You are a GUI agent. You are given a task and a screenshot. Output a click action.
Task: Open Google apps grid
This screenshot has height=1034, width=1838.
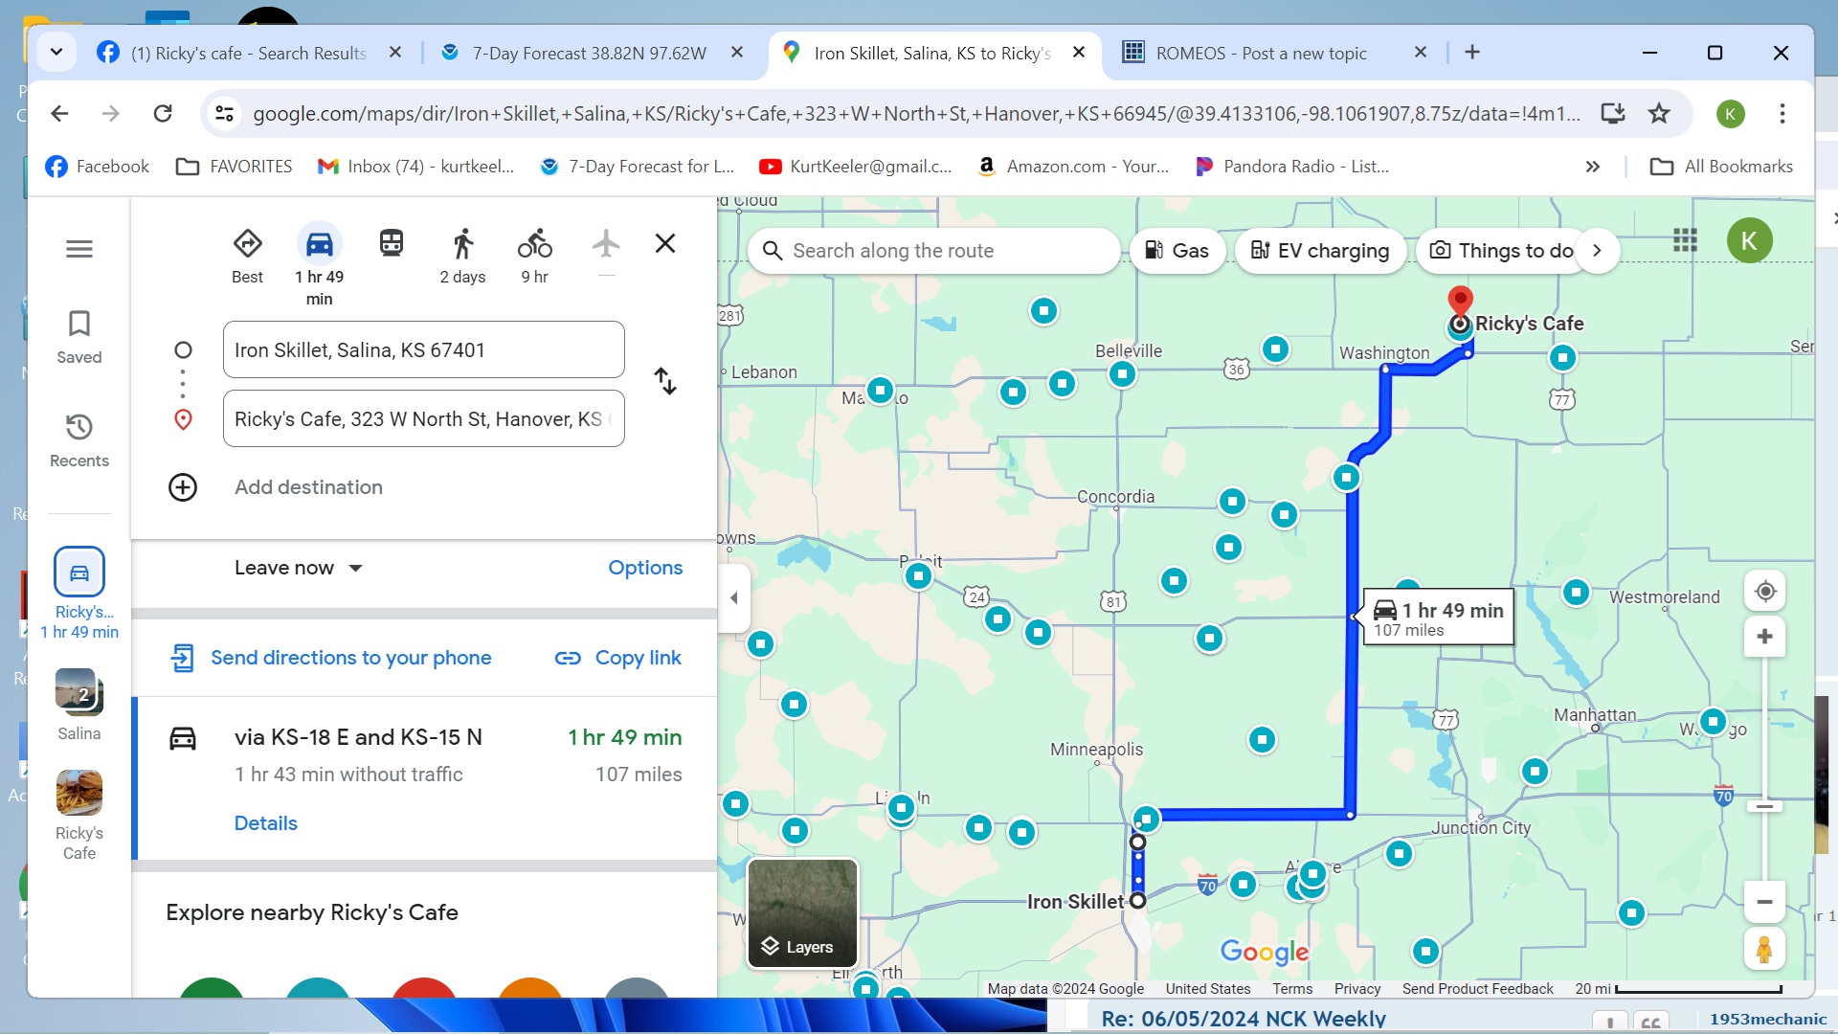pyautogui.click(x=1685, y=240)
